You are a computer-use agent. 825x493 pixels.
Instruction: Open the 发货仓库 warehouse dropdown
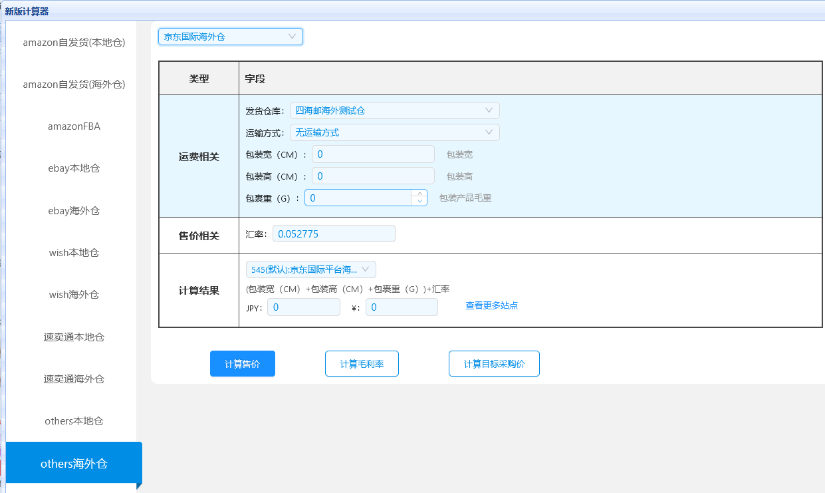[x=395, y=110]
